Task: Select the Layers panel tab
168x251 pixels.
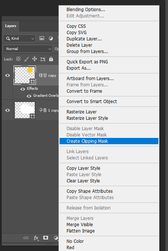Action: click(x=10, y=26)
